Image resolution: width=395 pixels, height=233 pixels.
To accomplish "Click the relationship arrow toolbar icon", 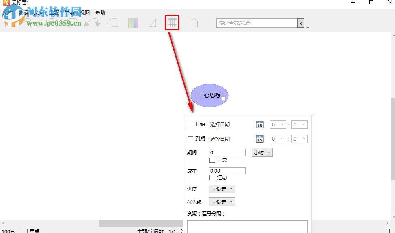I will click(x=92, y=23).
